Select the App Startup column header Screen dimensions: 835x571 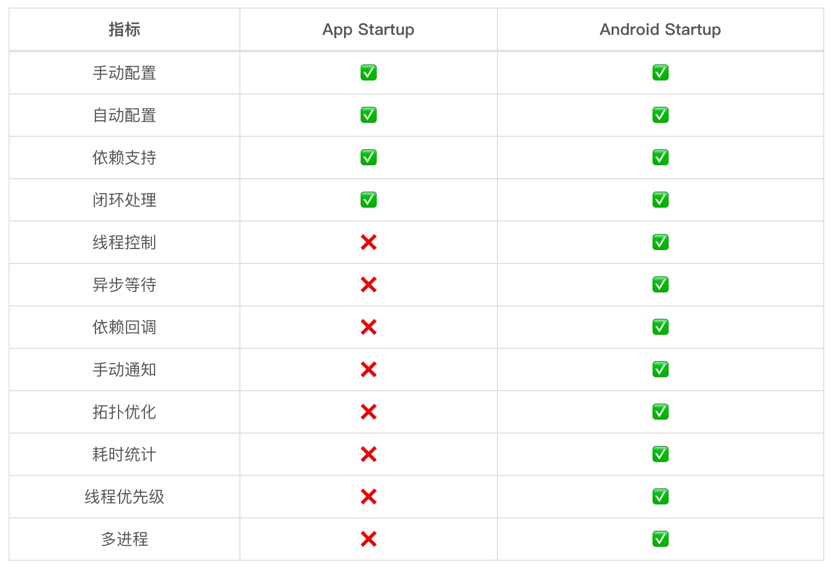(368, 30)
